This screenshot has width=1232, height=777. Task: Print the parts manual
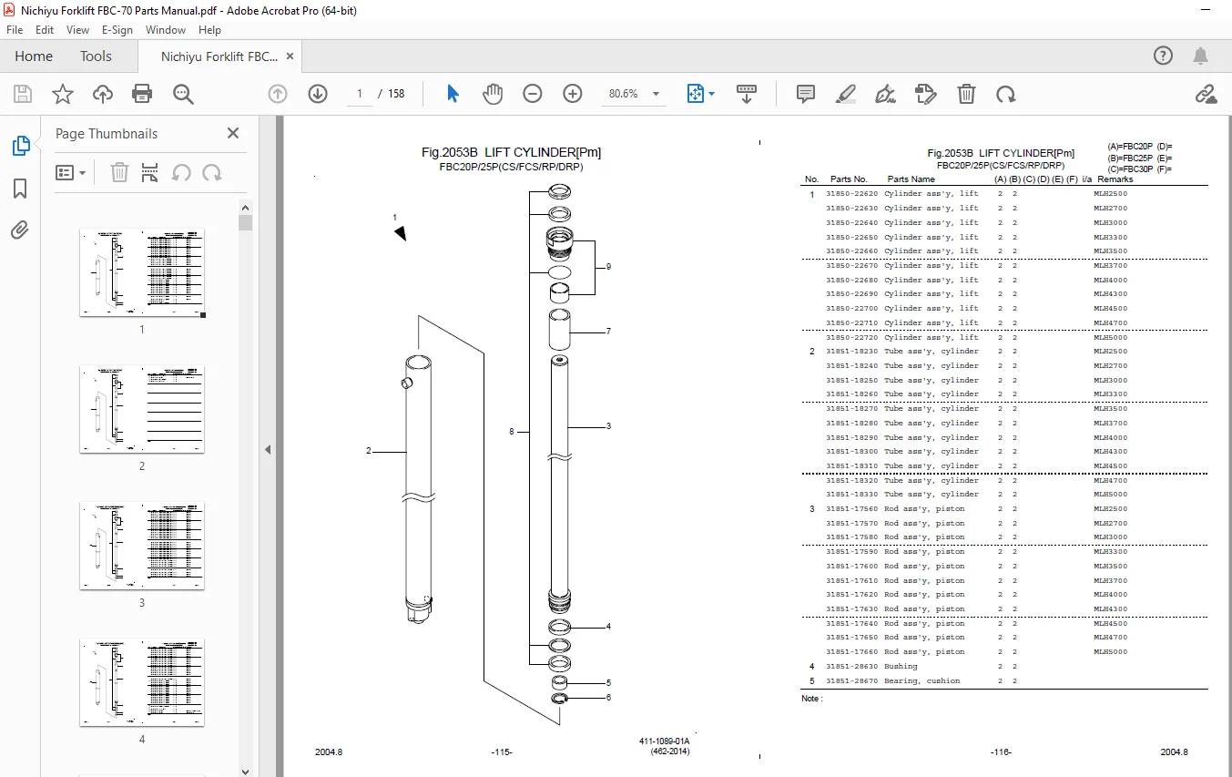(x=142, y=94)
